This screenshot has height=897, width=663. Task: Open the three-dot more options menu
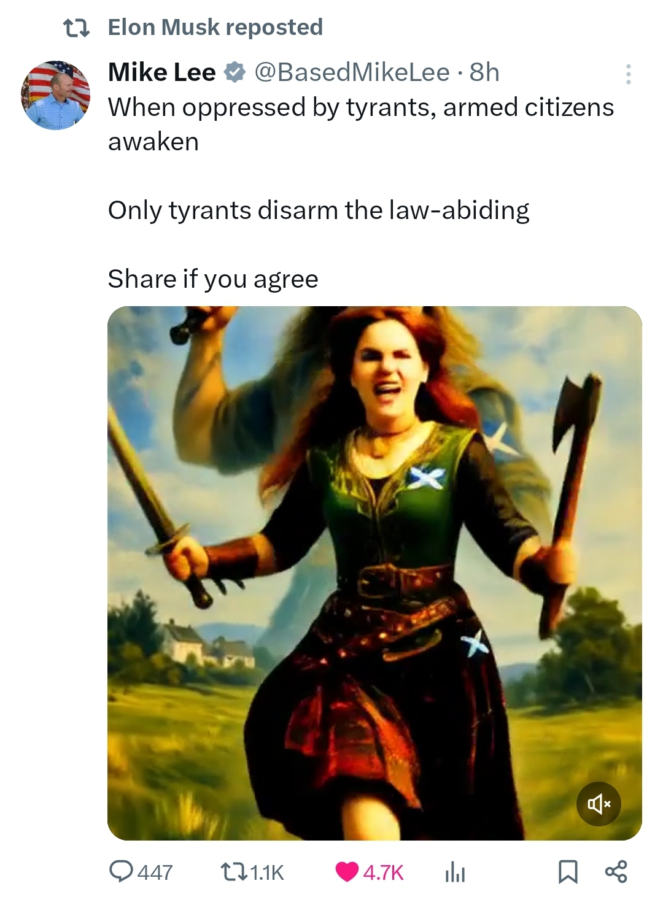[628, 74]
